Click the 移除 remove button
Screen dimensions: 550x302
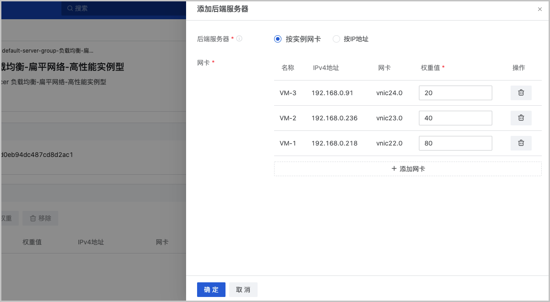pyautogui.click(x=40, y=218)
